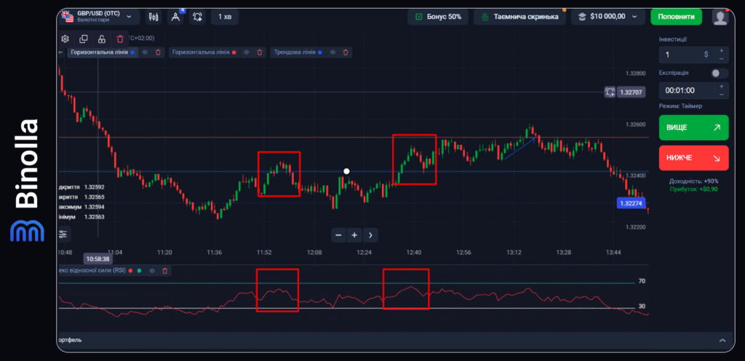Open the chart type candlestick icon
This screenshot has height=361, width=745.
tap(154, 16)
